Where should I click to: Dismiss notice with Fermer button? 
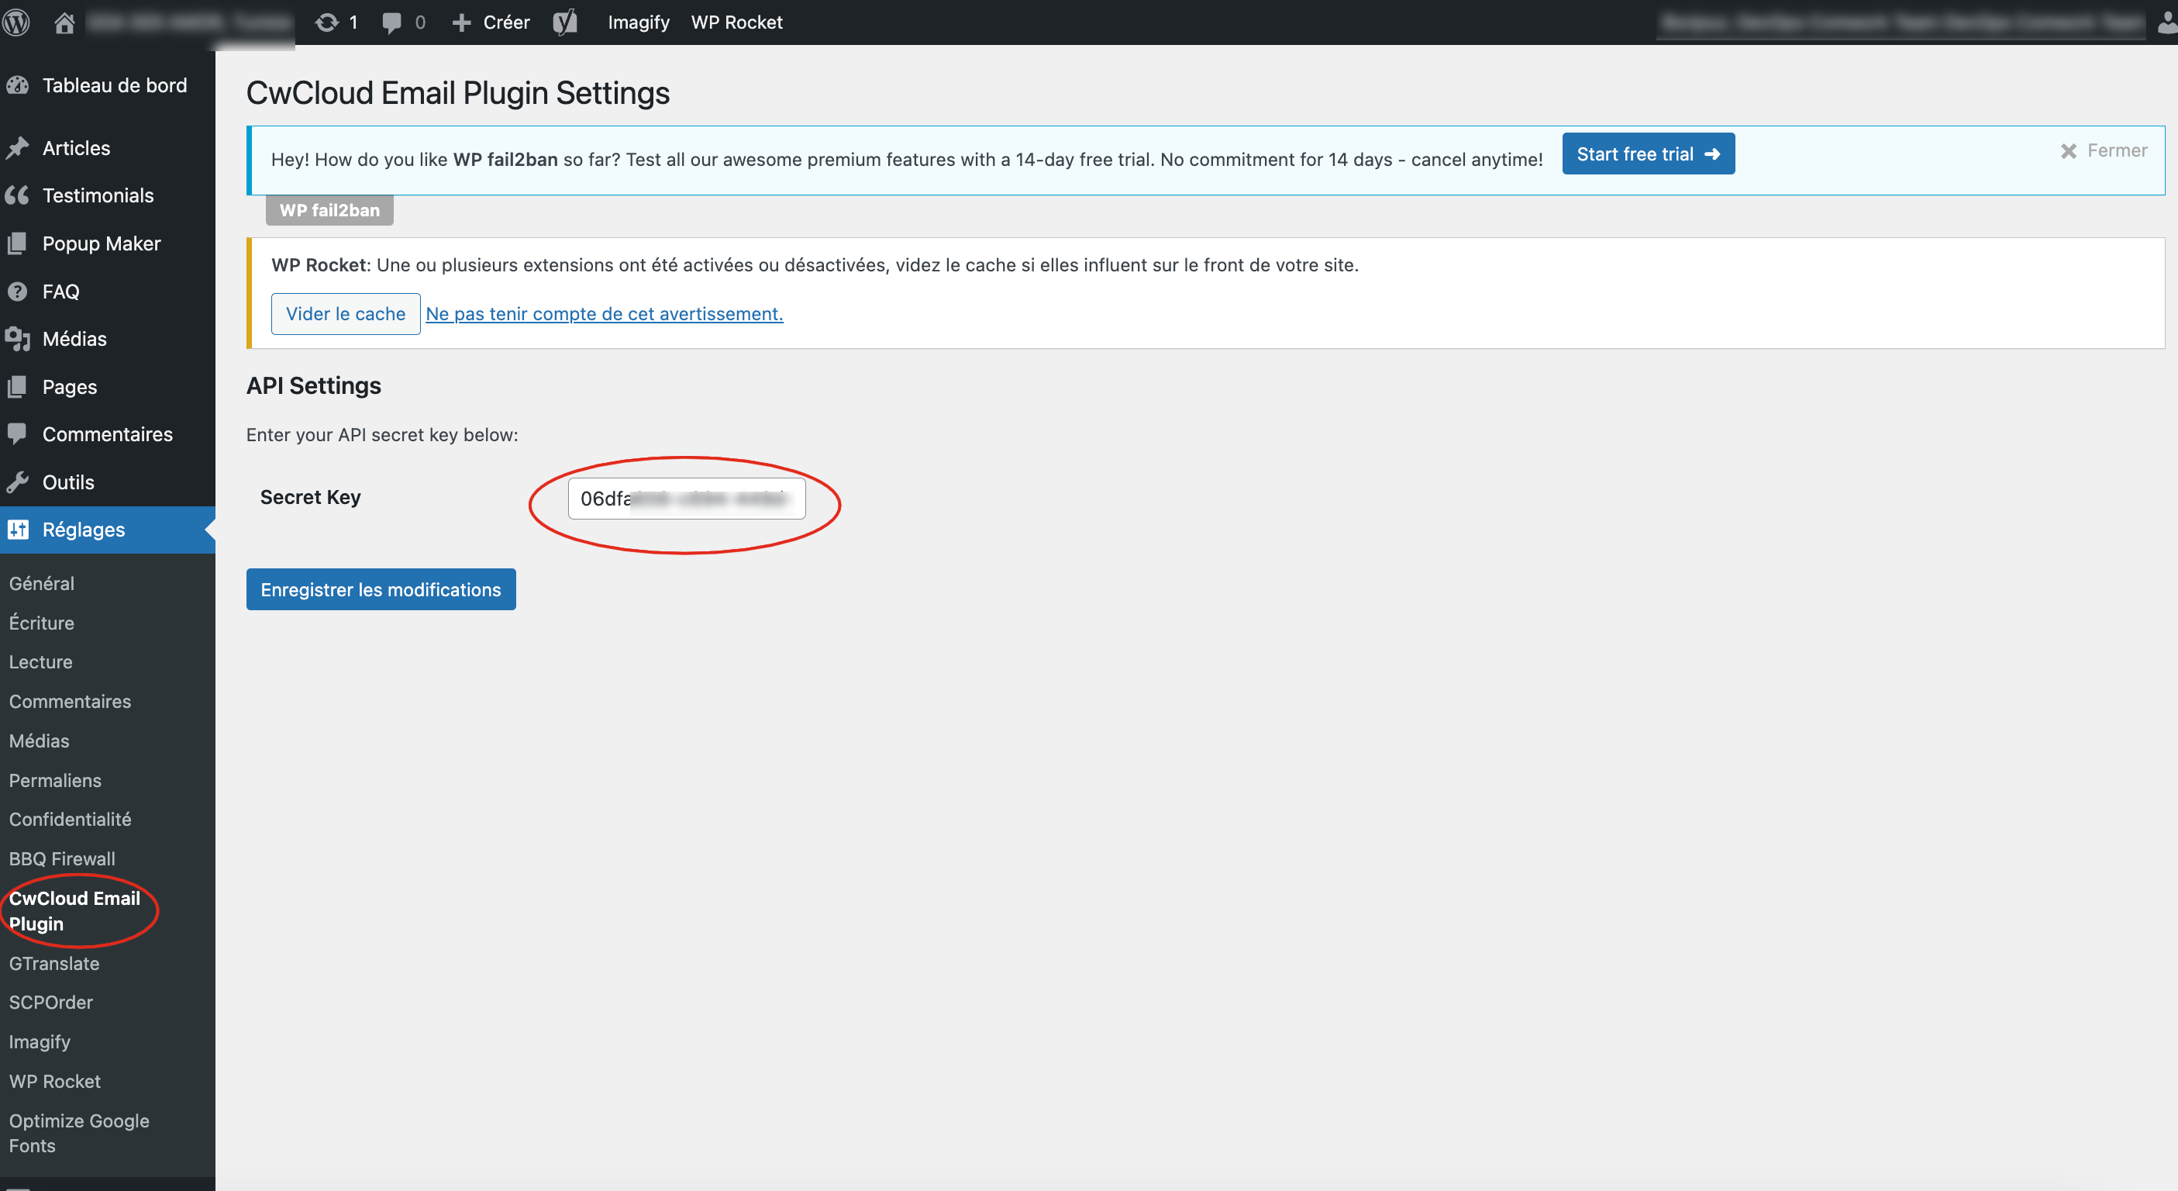tap(2103, 150)
